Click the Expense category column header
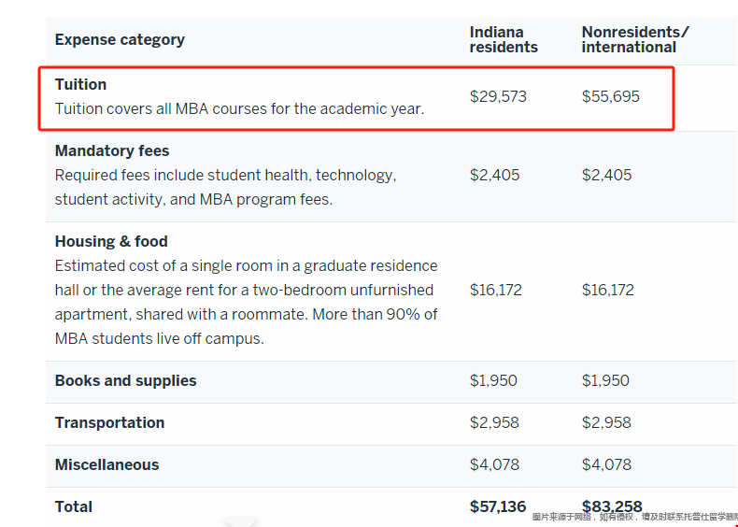The width and height of the screenshot is (738, 527). pyautogui.click(x=120, y=39)
